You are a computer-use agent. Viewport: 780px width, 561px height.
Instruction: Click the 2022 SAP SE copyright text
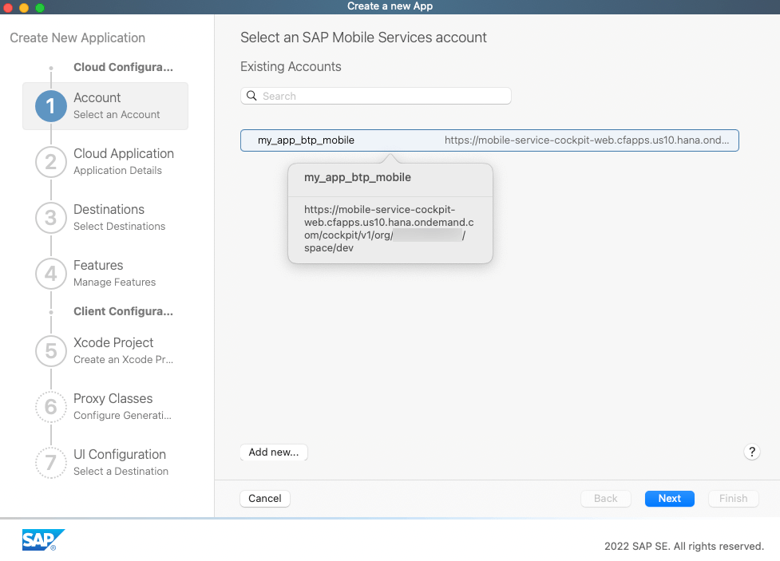[684, 546]
